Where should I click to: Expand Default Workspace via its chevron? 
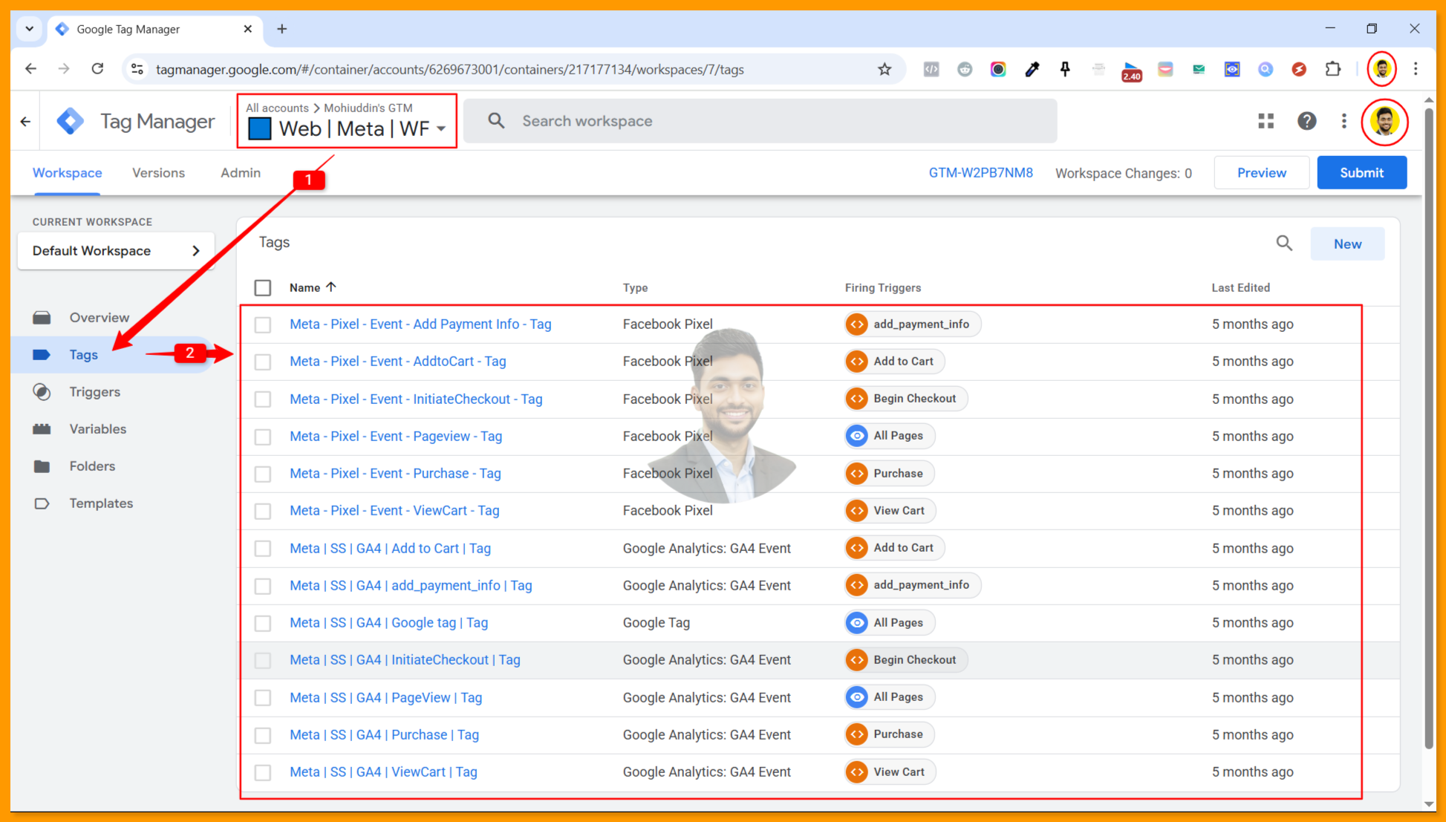click(196, 250)
